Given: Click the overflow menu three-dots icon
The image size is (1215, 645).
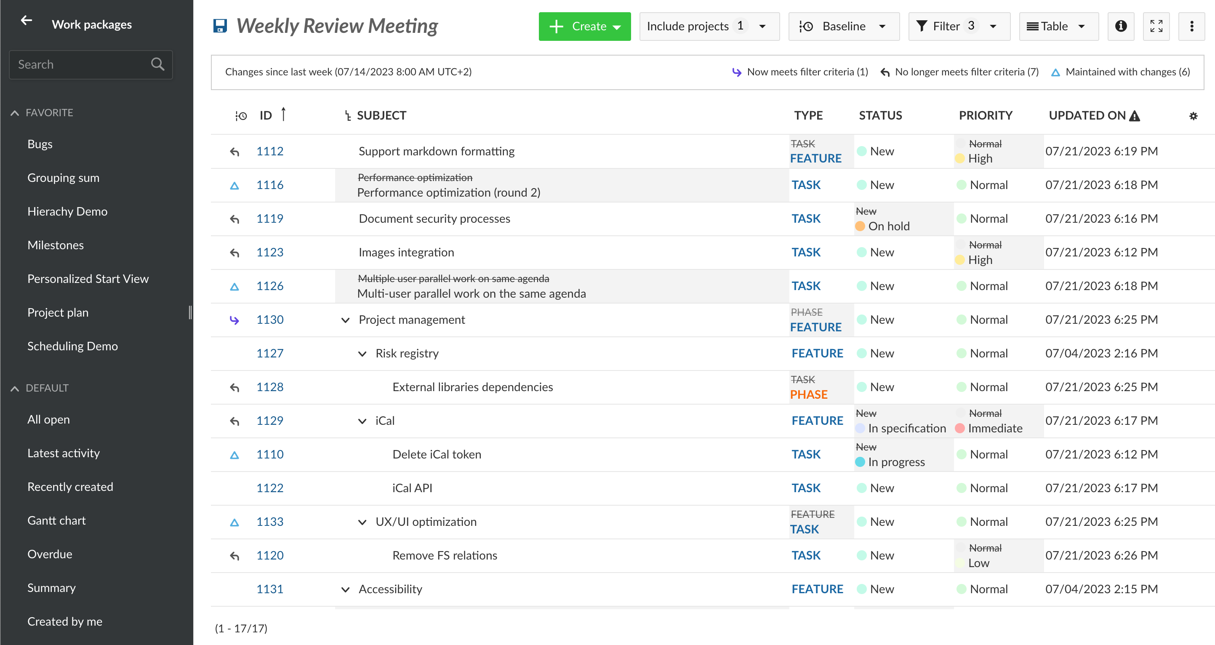Looking at the screenshot, I should 1193,26.
